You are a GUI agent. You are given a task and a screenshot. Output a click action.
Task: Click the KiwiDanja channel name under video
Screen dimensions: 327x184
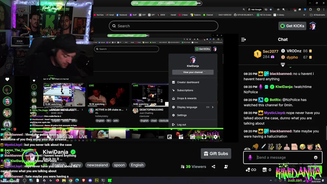pos(55,152)
